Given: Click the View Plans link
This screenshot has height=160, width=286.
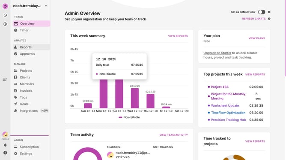Looking at the screenshot, I should [256, 38].
